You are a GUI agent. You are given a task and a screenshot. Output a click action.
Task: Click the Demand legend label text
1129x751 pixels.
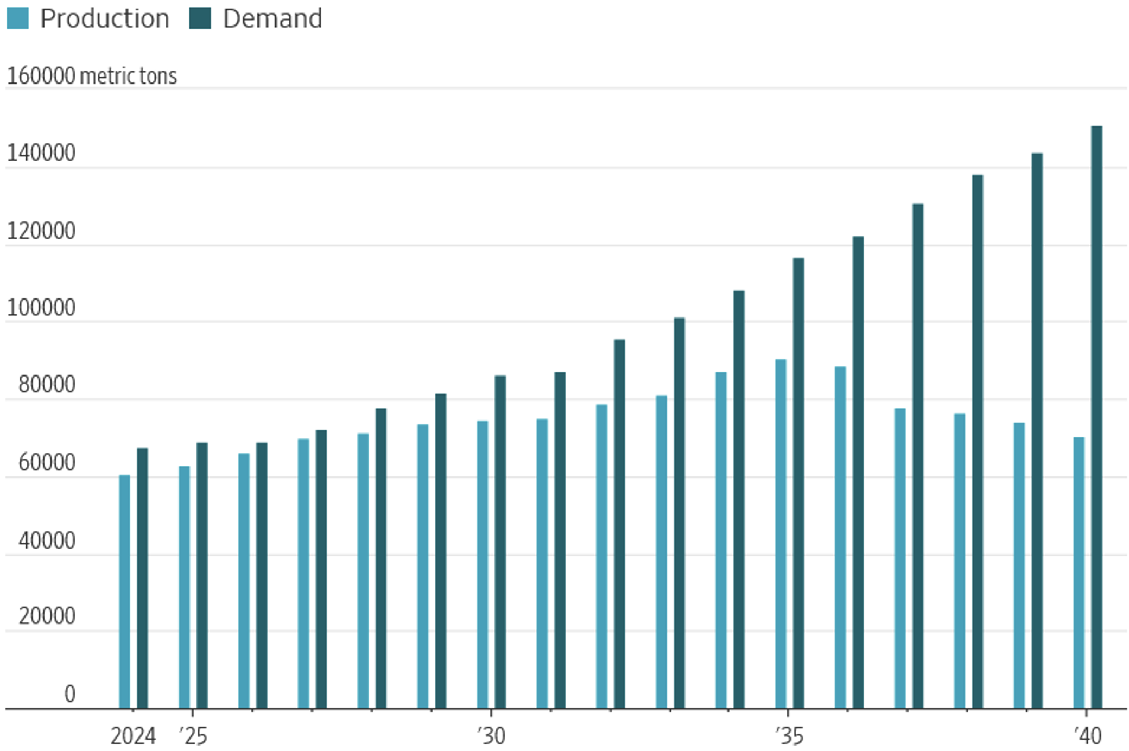(272, 19)
